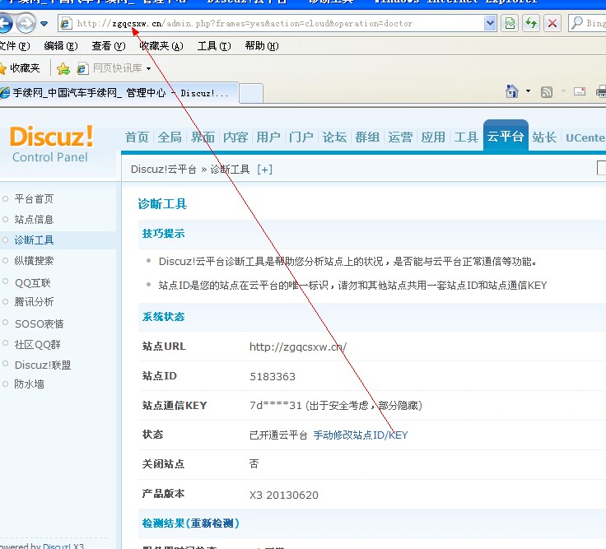Click the Discuz! Control Panel logo
The image size is (606, 549).
[51, 144]
